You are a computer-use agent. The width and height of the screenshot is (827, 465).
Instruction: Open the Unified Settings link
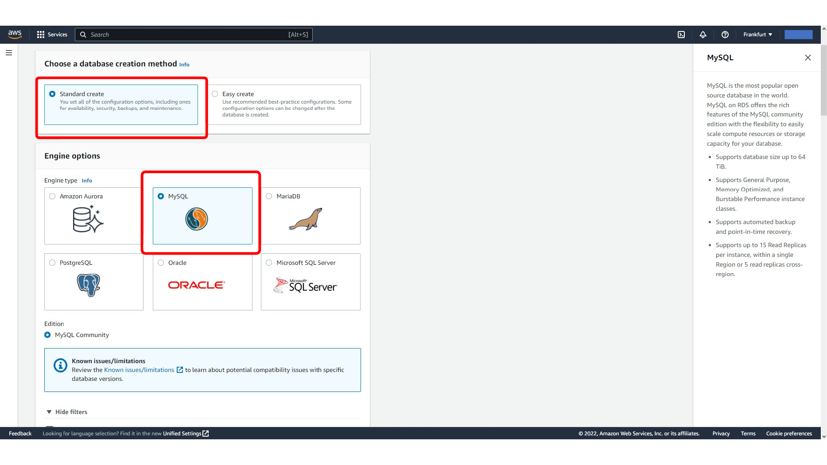coord(182,434)
